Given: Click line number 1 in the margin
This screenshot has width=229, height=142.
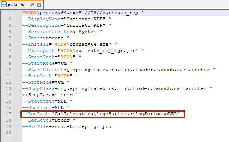Looking at the screenshot, I should point(10,13).
